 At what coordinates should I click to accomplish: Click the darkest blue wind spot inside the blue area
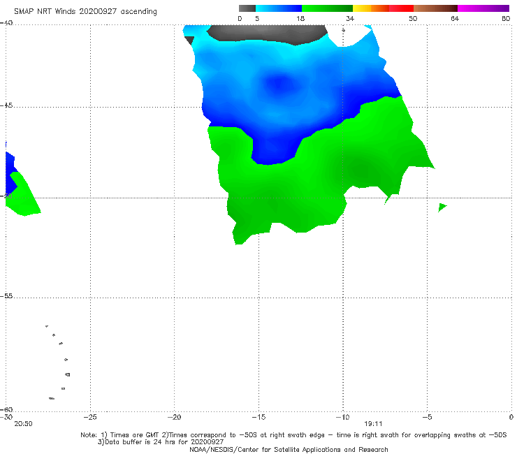(x=279, y=82)
